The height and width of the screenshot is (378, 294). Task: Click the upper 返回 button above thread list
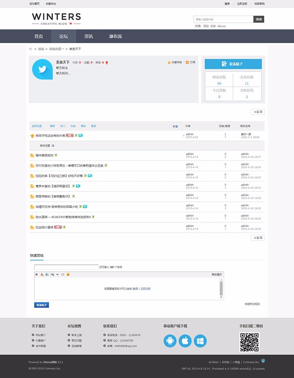[x=258, y=112]
